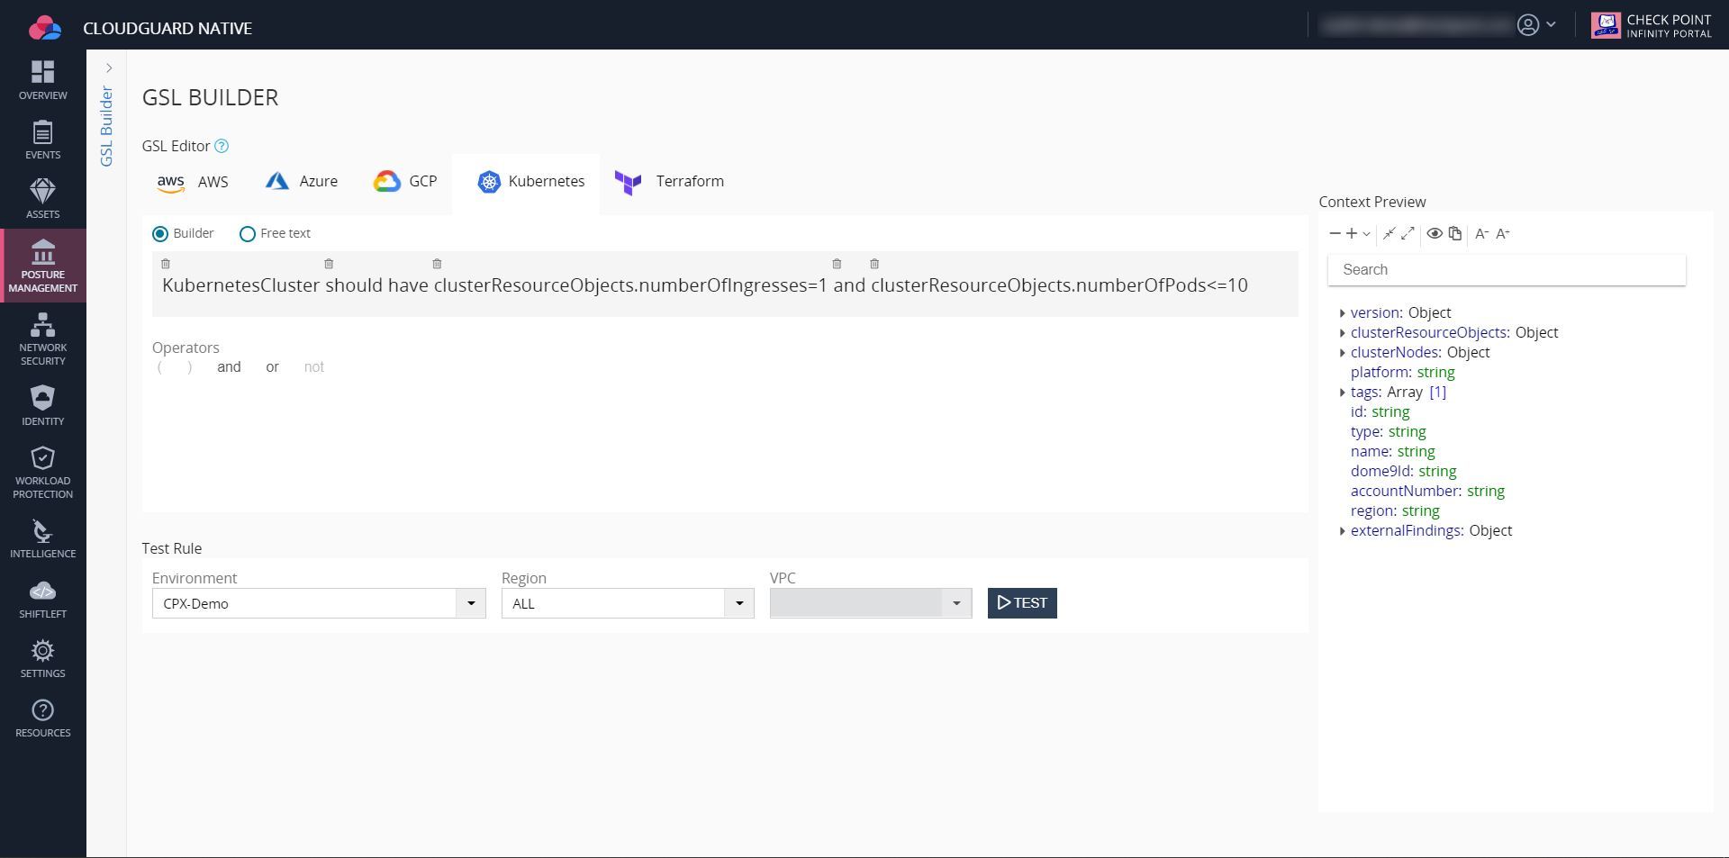Click the Context Preview search field
Screen dimensions: 1729x858
click(x=1507, y=270)
